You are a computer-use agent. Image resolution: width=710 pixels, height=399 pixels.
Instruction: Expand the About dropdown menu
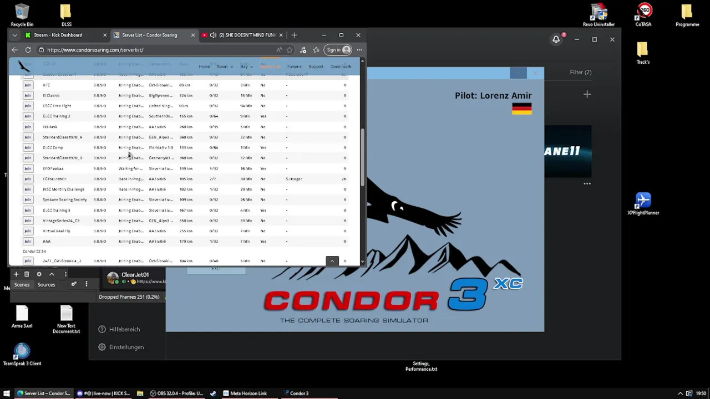coord(224,66)
